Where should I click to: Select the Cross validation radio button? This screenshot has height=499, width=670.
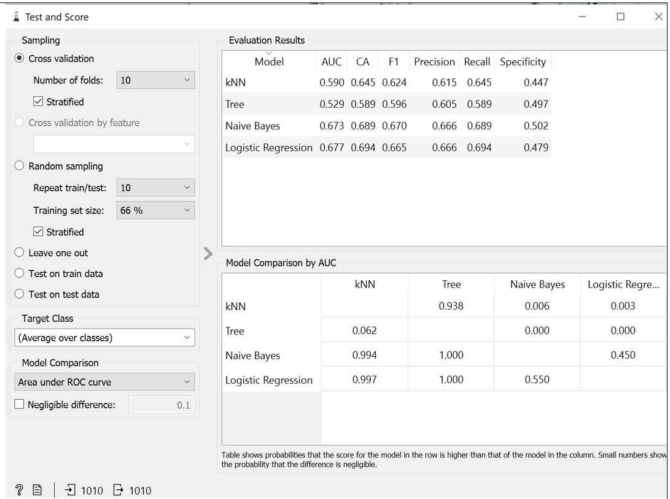pos(18,58)
